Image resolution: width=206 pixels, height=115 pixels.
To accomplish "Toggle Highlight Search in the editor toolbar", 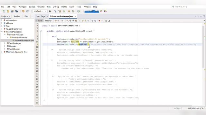I will [76, 20].
